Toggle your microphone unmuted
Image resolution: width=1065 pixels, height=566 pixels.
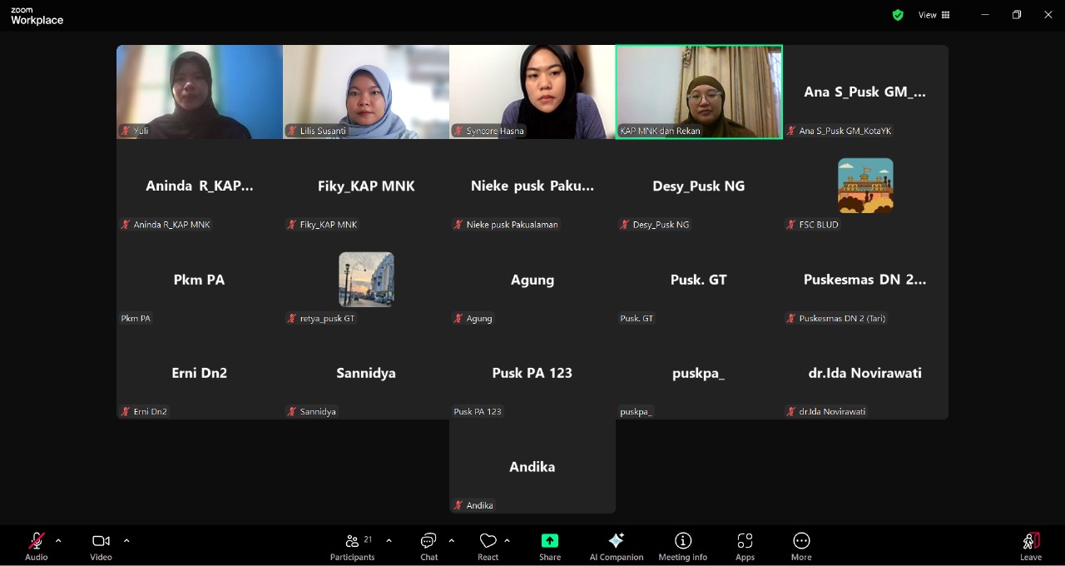tap(36, 545)
